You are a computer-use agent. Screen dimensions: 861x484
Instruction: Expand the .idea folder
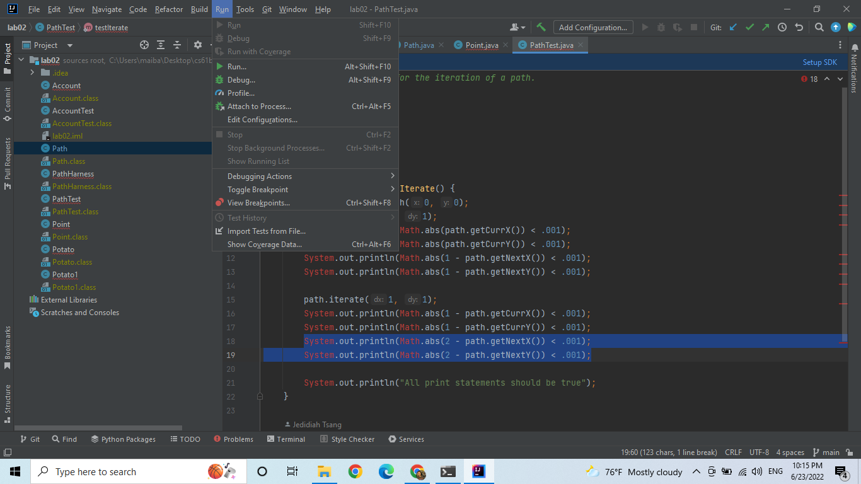(x=32, y=73)
